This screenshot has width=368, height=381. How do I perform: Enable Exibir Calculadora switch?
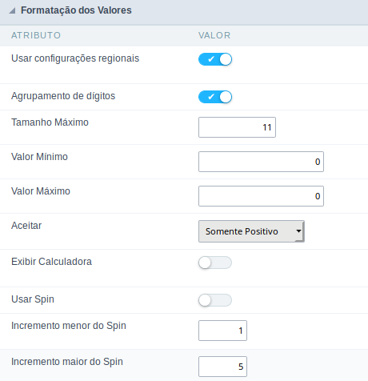coord(215,263)
